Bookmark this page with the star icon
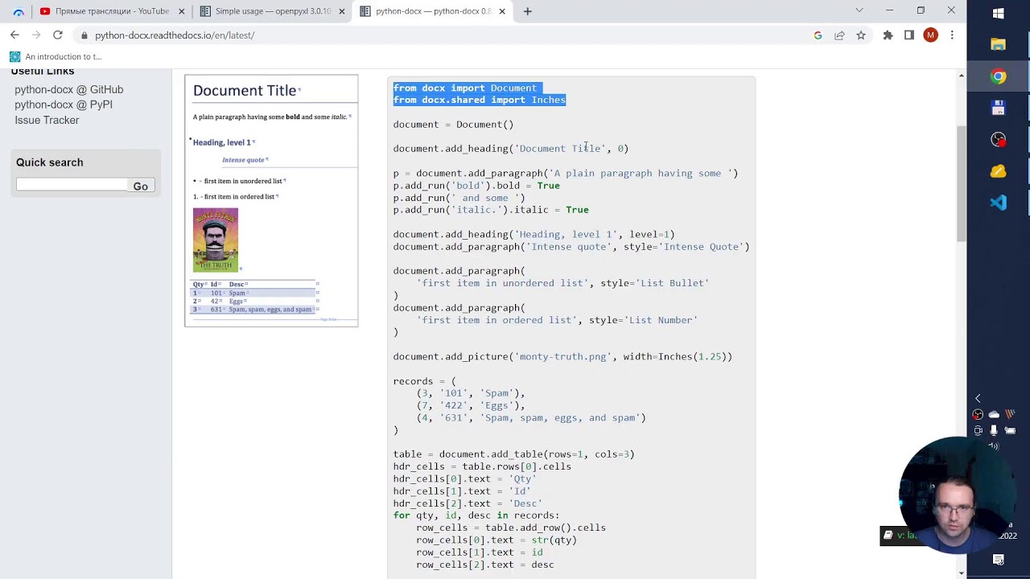The image size is (1030, 579). [x=861, y=35]
